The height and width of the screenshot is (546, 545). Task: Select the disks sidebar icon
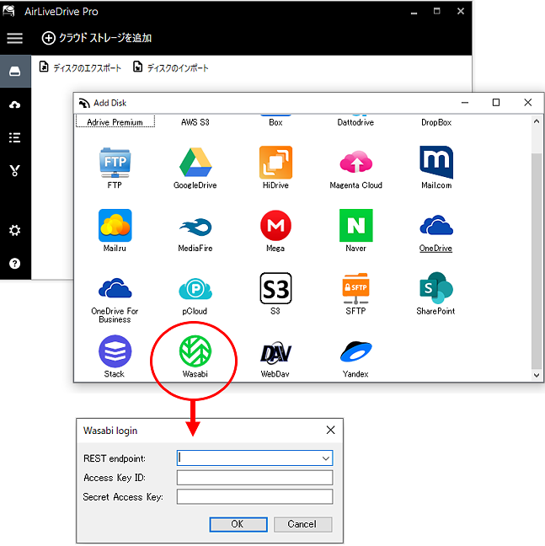(15, 72)
